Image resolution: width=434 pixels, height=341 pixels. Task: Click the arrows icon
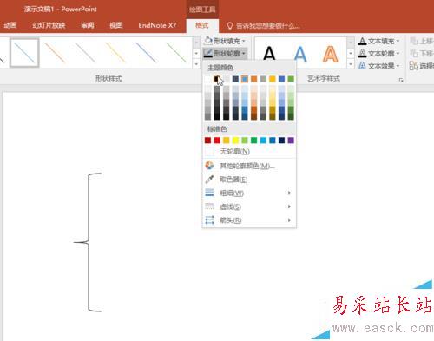pyautogui.click(x=209, y=220)
